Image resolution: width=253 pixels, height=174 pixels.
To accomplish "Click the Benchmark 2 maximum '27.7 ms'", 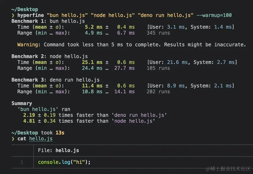I will (x=125, y=68).
